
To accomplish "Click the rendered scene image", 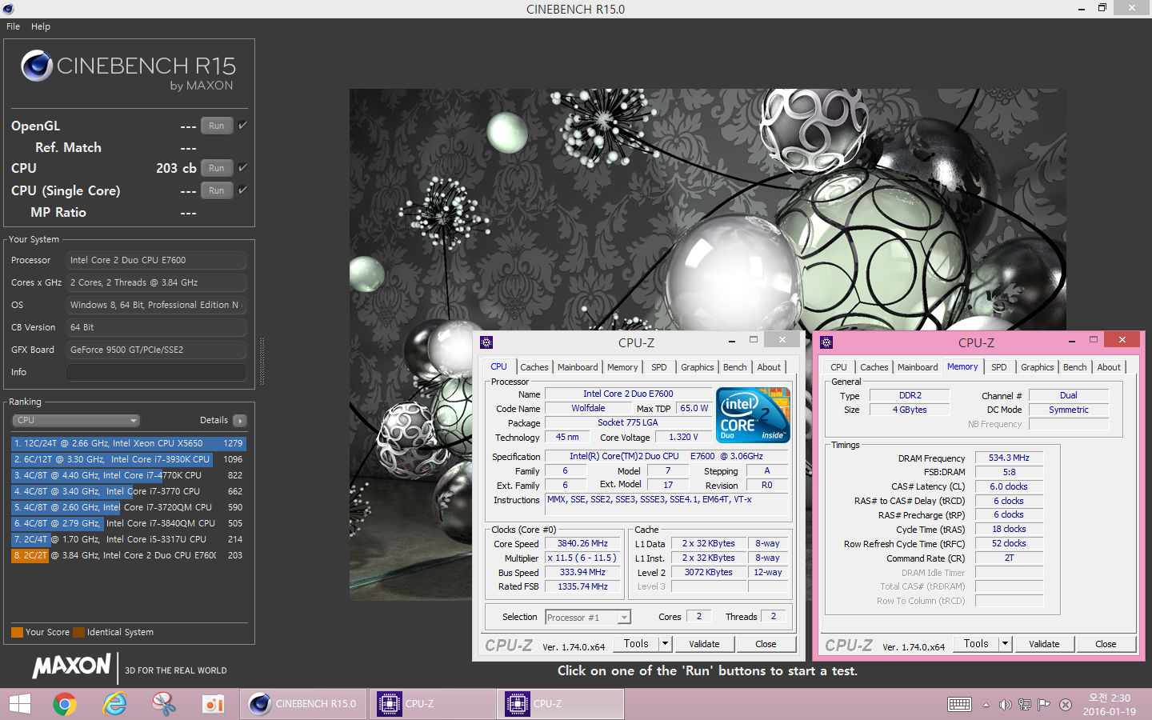I will (708, 344).
